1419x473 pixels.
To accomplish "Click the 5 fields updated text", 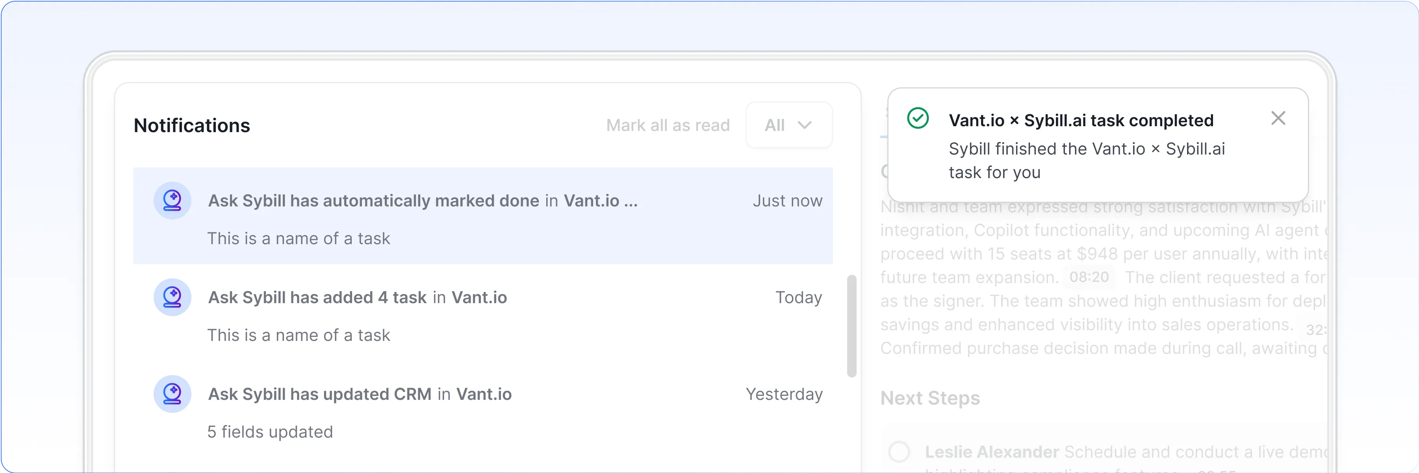I will tap(270, 432).
